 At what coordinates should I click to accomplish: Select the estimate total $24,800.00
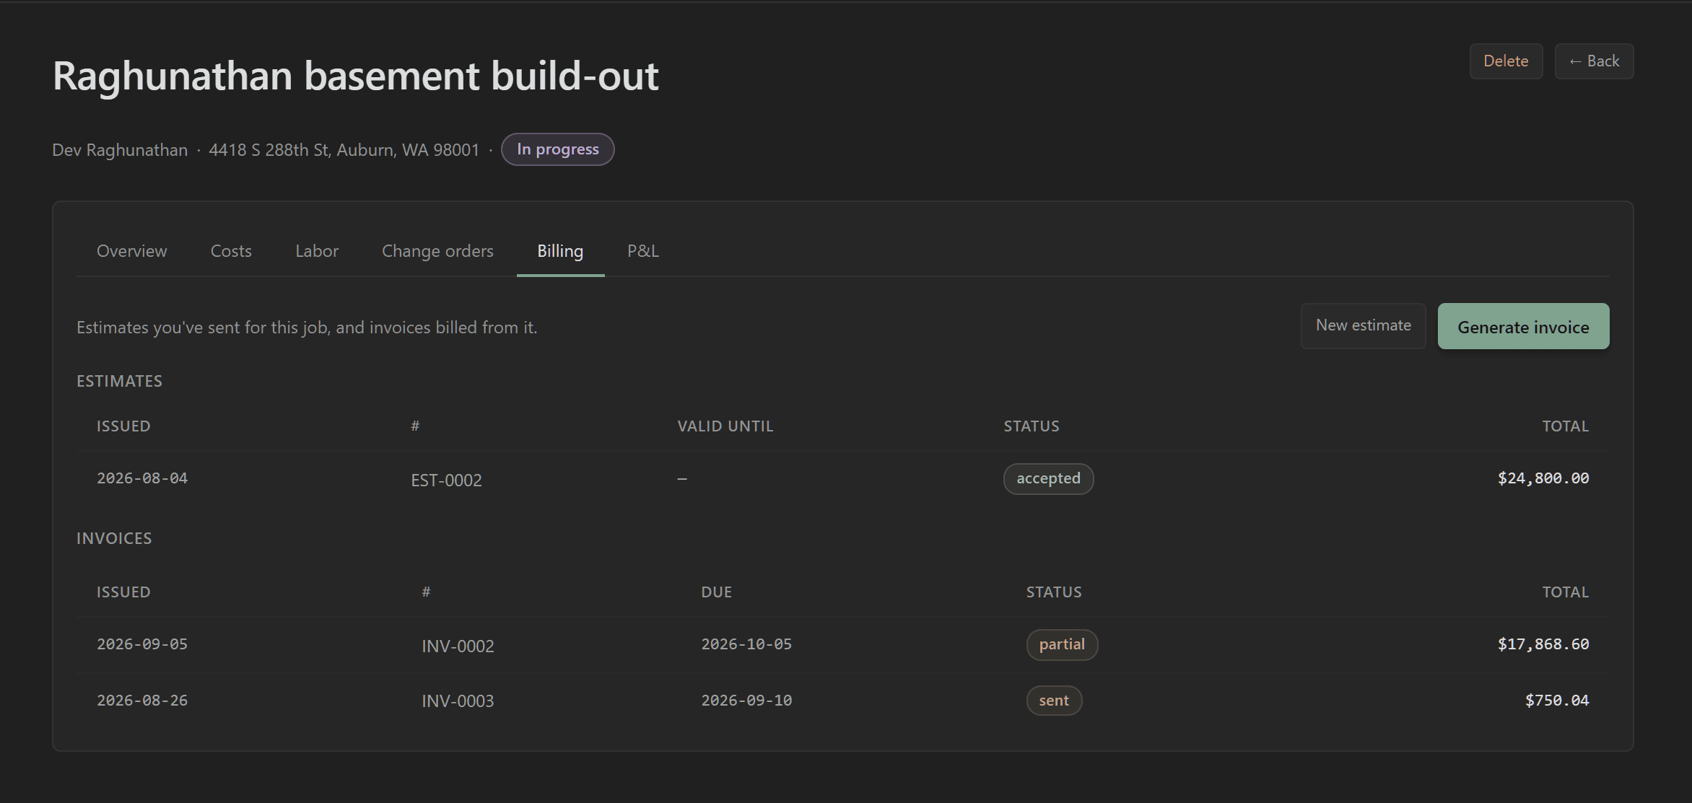[1543, 478]
